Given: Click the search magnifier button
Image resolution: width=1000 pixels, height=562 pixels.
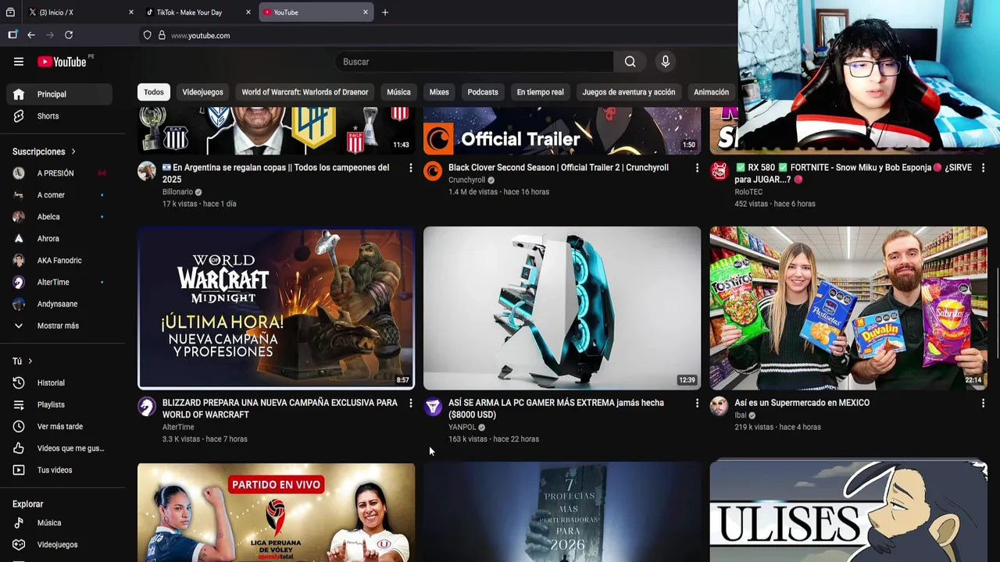Looking at the screenshot, I should pos(630,62).
